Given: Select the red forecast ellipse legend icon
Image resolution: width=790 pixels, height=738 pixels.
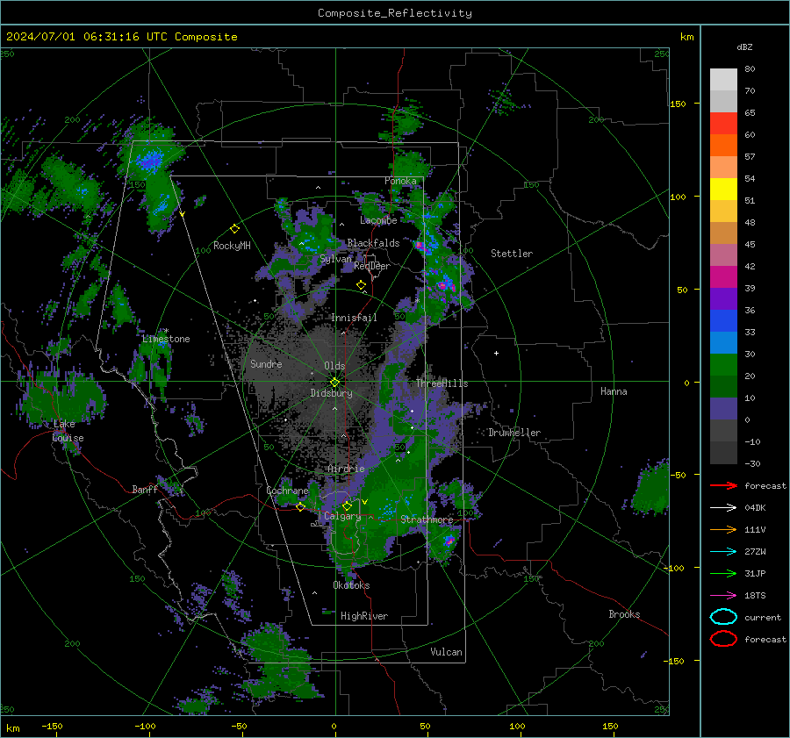Looking at the screenshot, I should pyautogui.click(x=723, y=639).
